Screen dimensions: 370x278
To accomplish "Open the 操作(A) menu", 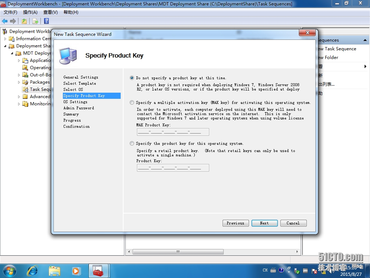I will pyautogui.click(x=30, y=12).
